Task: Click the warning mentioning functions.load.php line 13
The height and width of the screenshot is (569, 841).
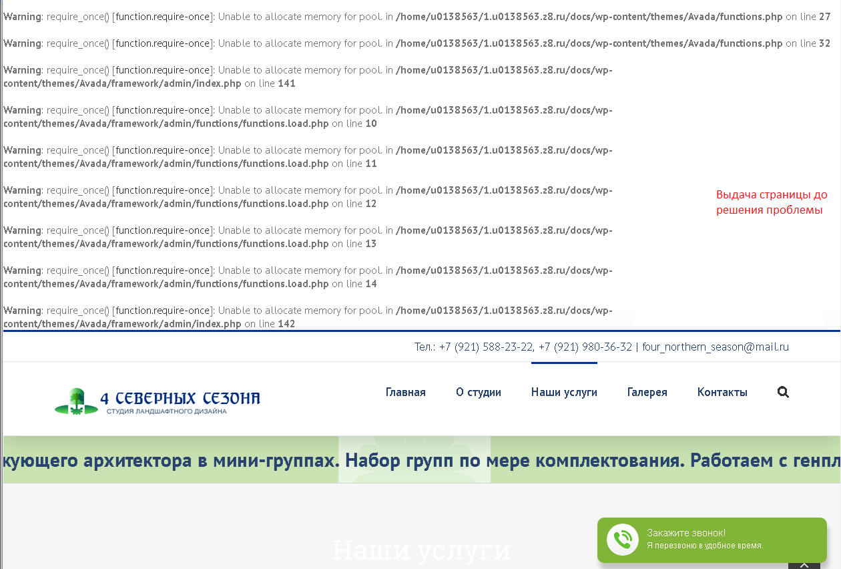Action: pos(308,237)
